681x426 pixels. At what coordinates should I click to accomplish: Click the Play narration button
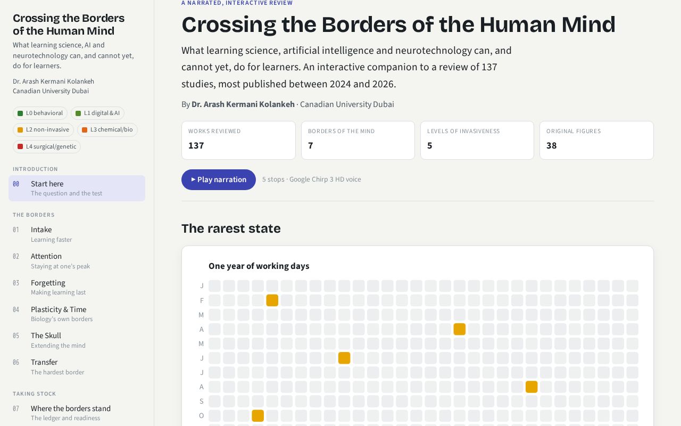pyautogui.click(x=219, y=179)
